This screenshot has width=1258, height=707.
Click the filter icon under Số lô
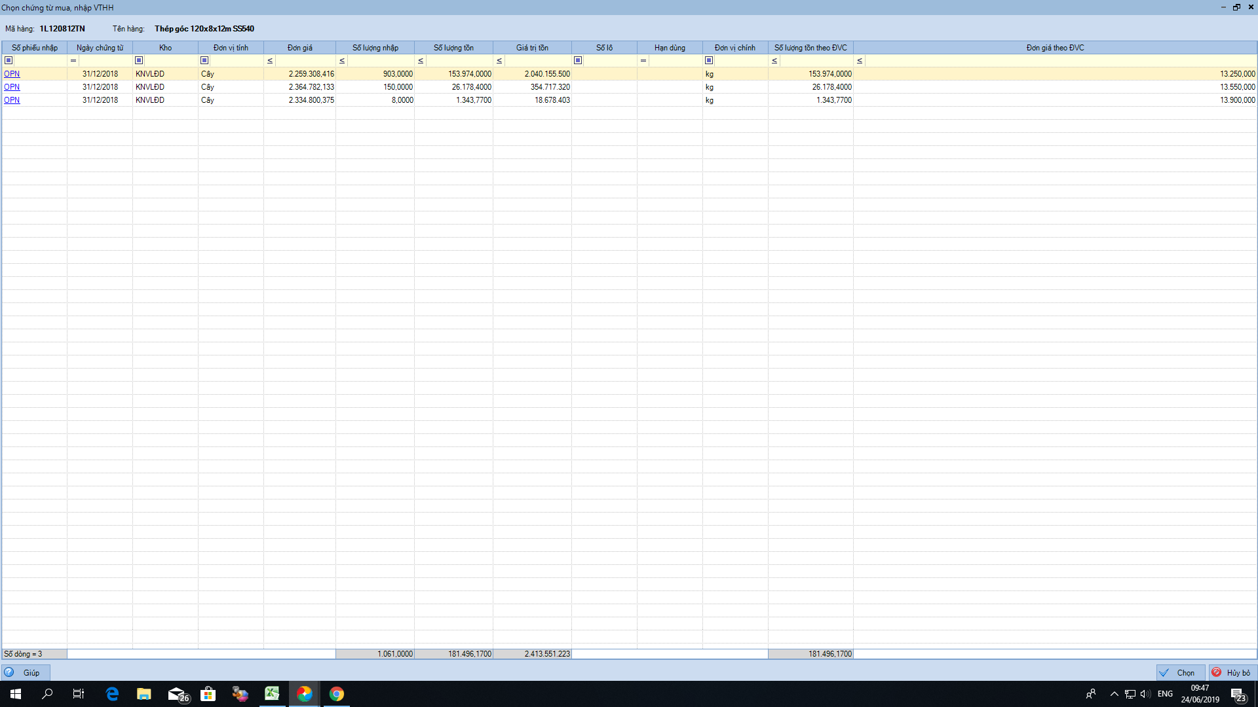pyautogui.click(x=578, y=60)
